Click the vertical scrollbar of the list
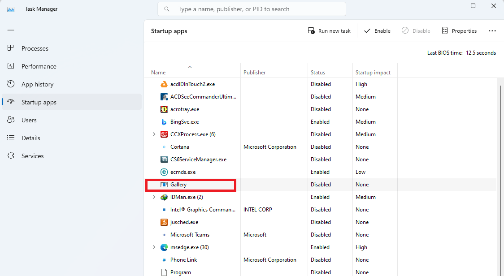The width and height of the screenshot is (504, 276). [x=500, y=180]
